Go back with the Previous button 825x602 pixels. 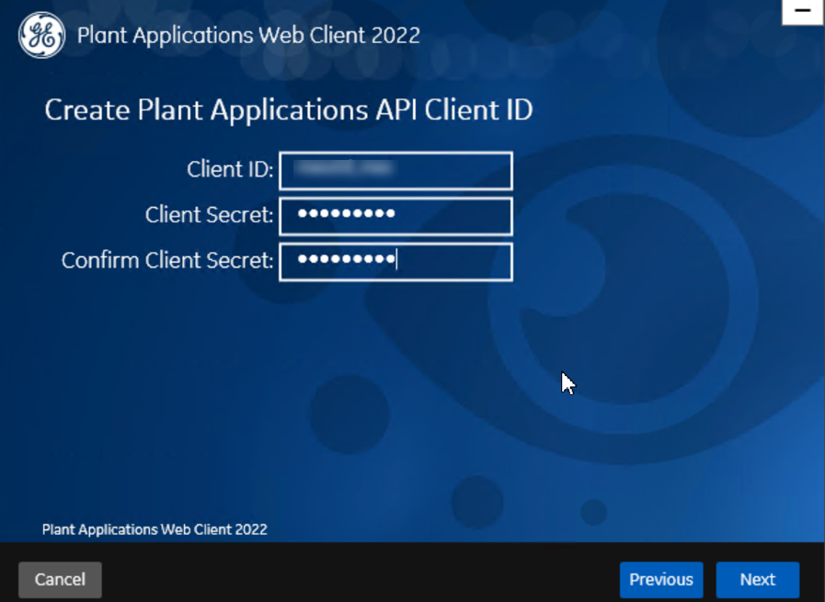[661, 579]
